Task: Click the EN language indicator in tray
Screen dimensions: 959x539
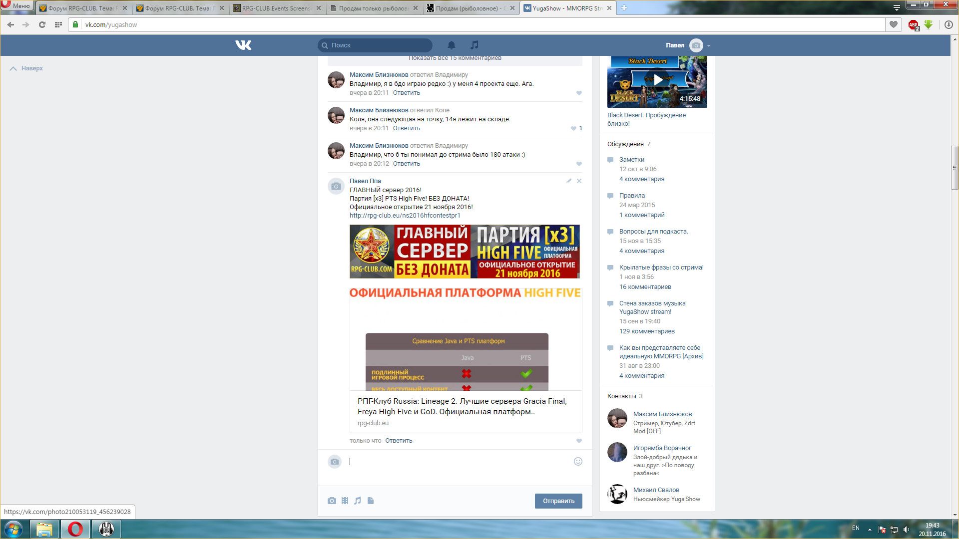Action: pos(856,528)
